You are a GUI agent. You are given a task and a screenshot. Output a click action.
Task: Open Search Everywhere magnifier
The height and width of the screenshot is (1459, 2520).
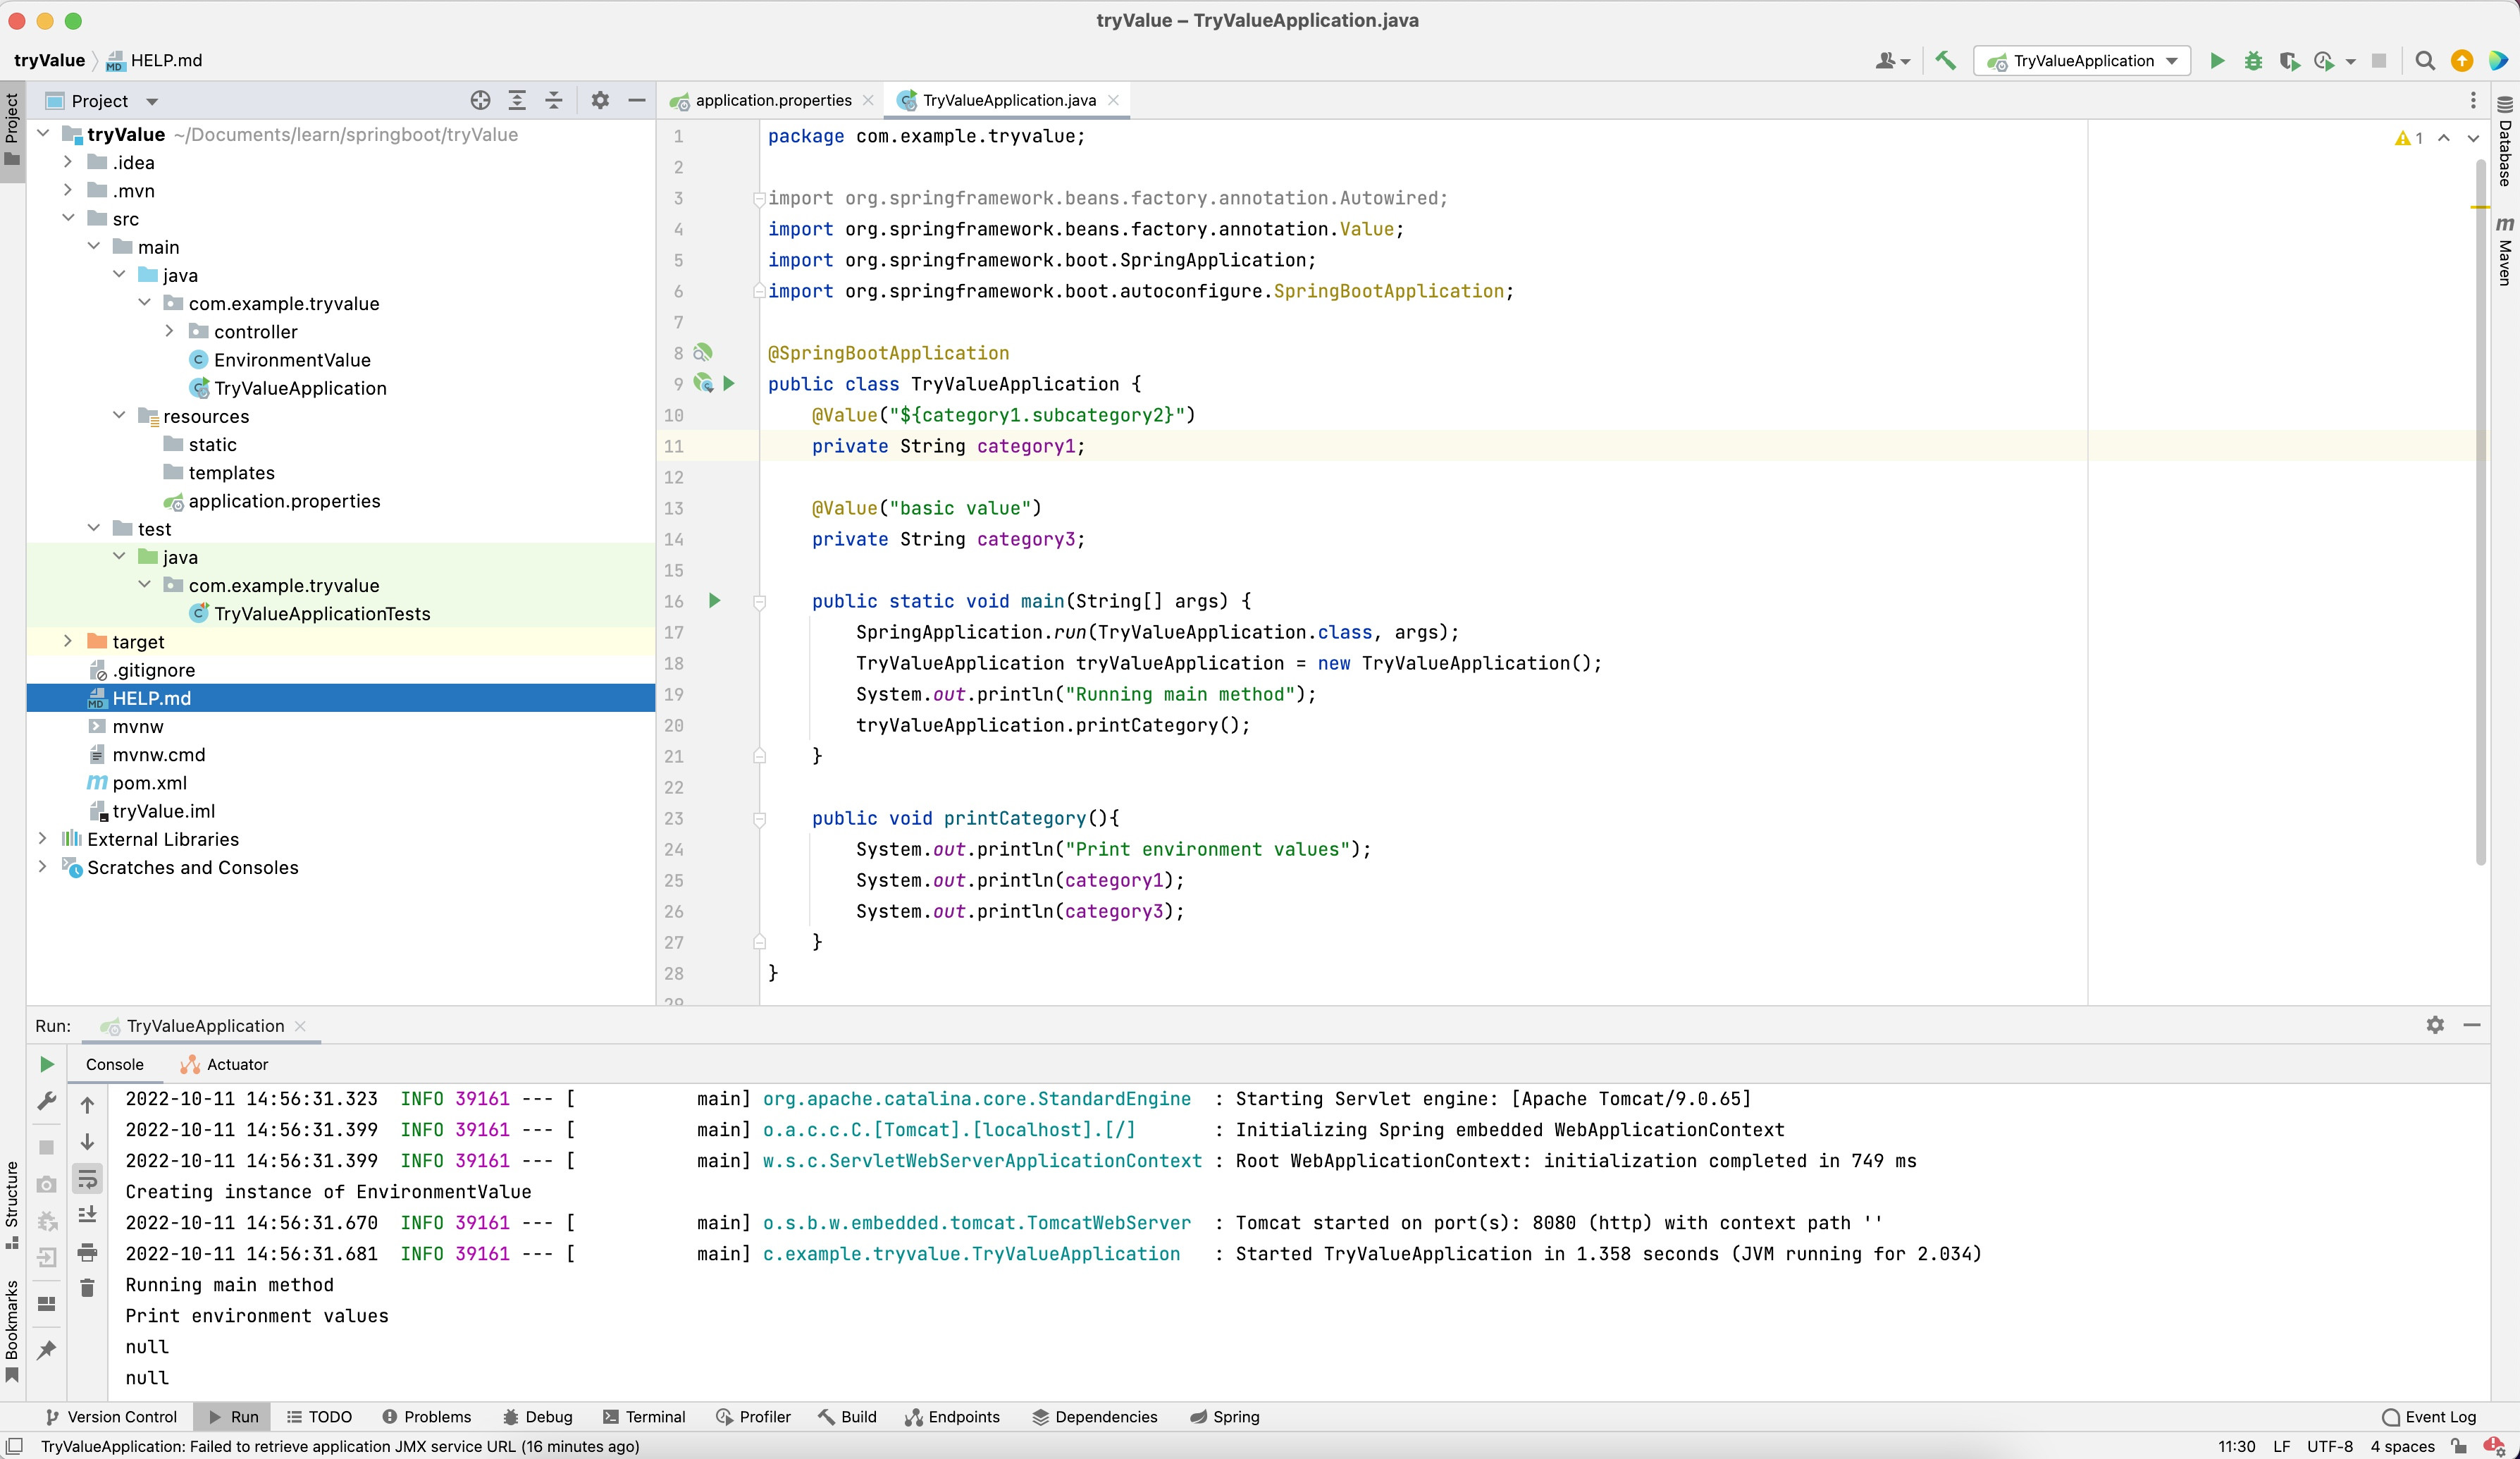tap(2425, 61)
